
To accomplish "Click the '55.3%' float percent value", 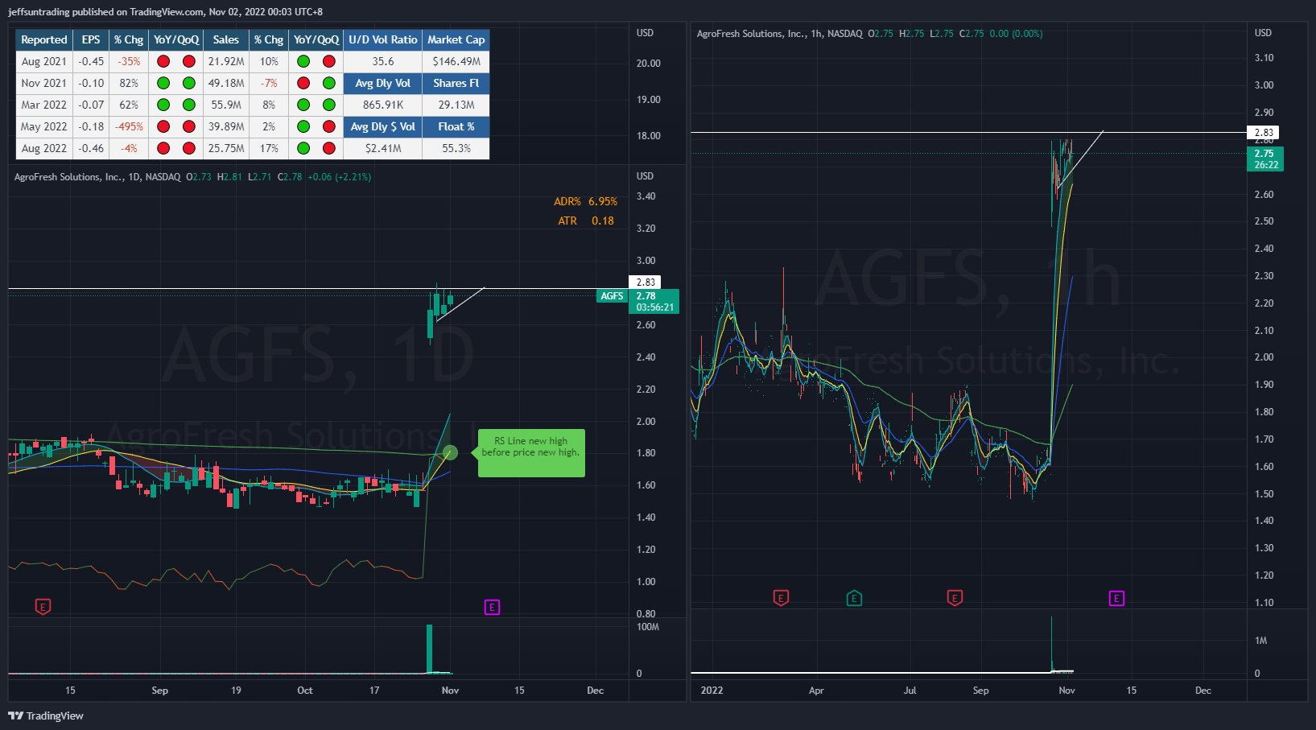I will click(456, 148).
